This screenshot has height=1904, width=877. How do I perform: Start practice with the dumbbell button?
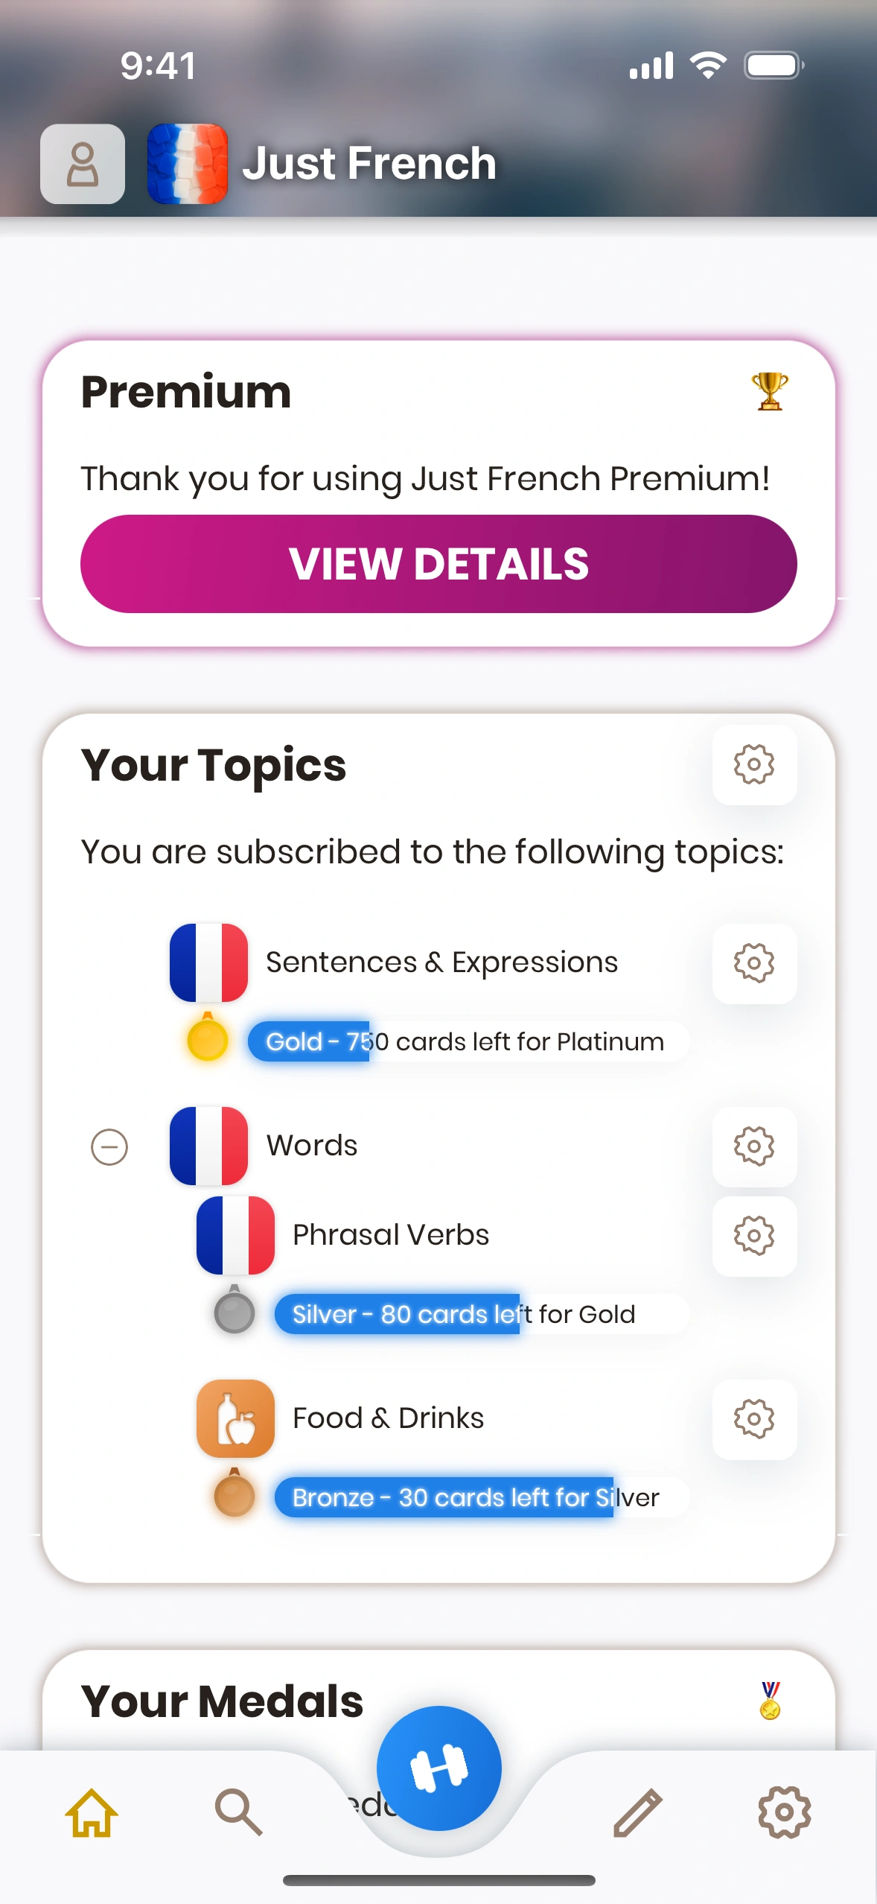tap(438, 1768)
